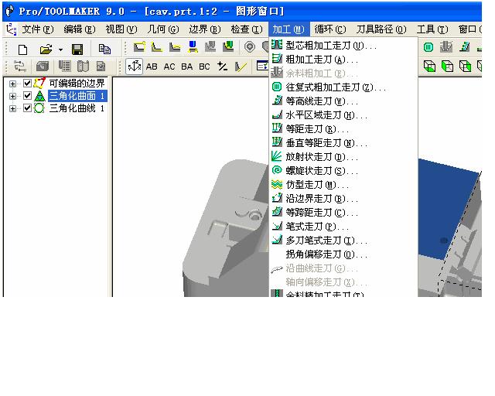Choose 等高线走刀(W) menu entry

click(343, 101)
